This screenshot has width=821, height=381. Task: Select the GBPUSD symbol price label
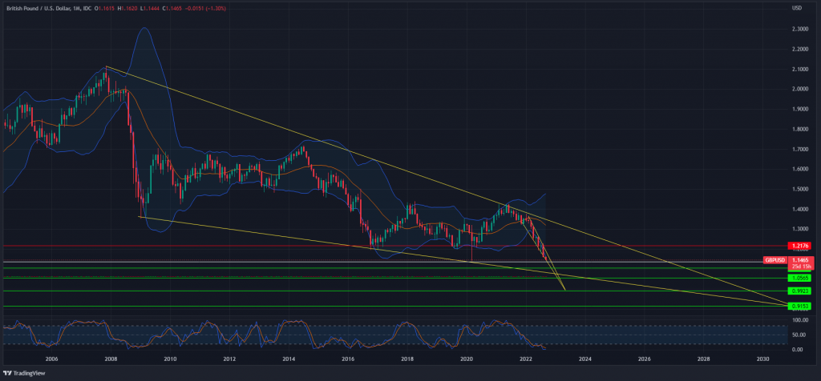point(774,260)
